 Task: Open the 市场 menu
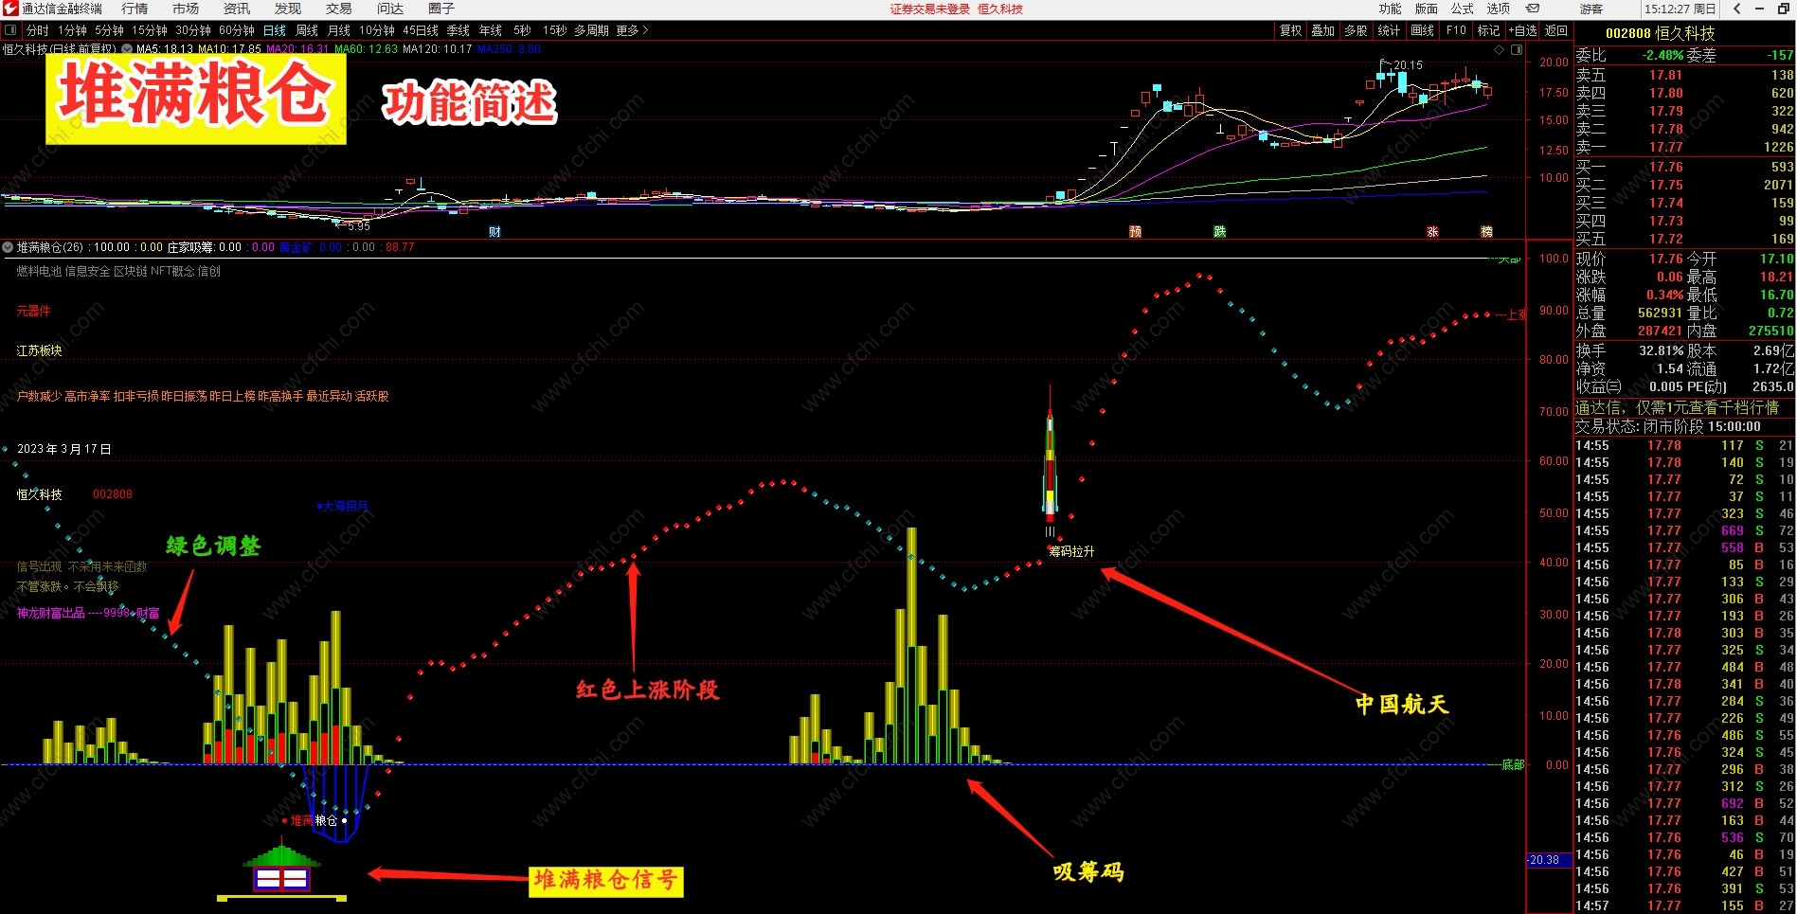tap(186, 9)
